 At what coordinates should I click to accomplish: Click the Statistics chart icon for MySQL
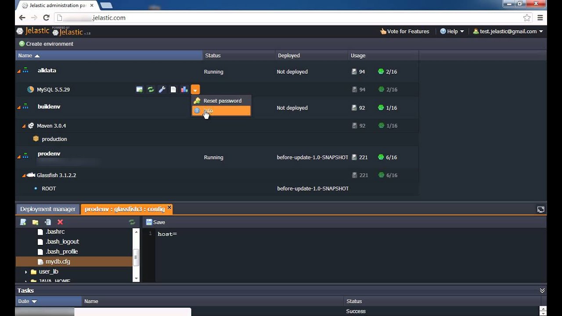[184, 90]
